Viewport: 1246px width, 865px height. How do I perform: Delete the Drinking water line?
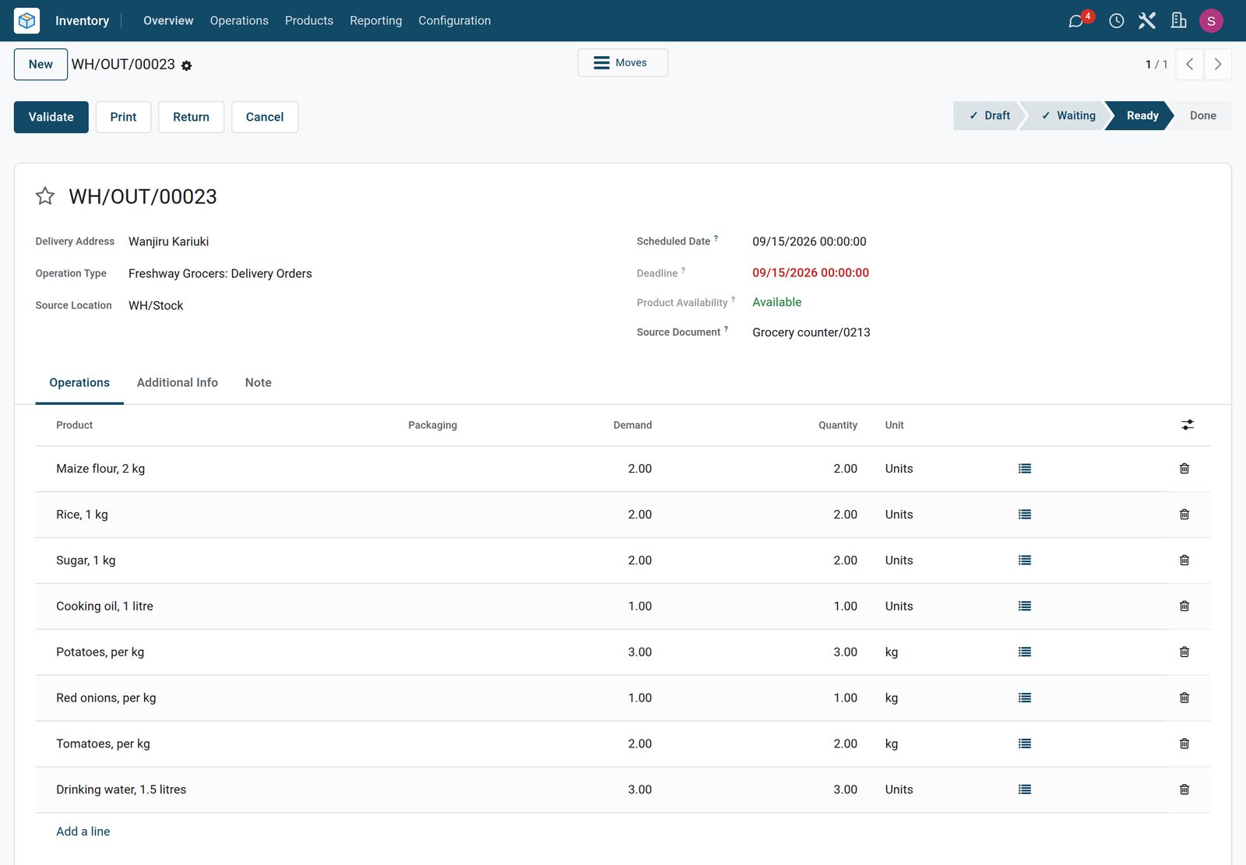pyautogui.click(x=1184, y=789)
